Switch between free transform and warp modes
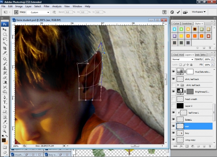 click(x=165, y=12)
